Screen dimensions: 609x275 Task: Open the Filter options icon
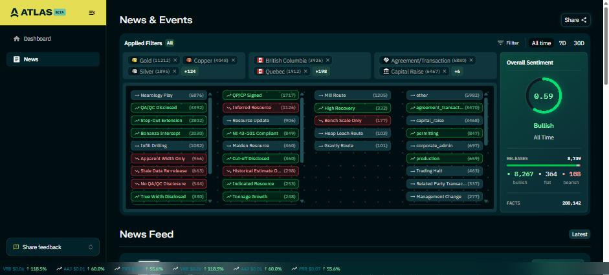501,43
